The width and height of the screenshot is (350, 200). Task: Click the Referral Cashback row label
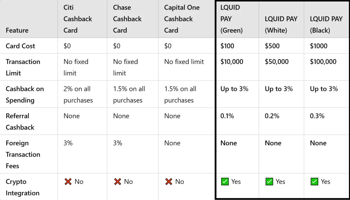coord(20,122)
